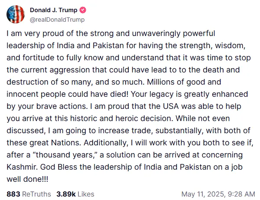Screen dimensions: 260x200
Task: Click the Likes label
Action: point(86,194)
